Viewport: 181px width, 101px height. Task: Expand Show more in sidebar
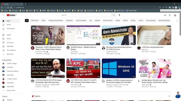click(x=11, y=54)
